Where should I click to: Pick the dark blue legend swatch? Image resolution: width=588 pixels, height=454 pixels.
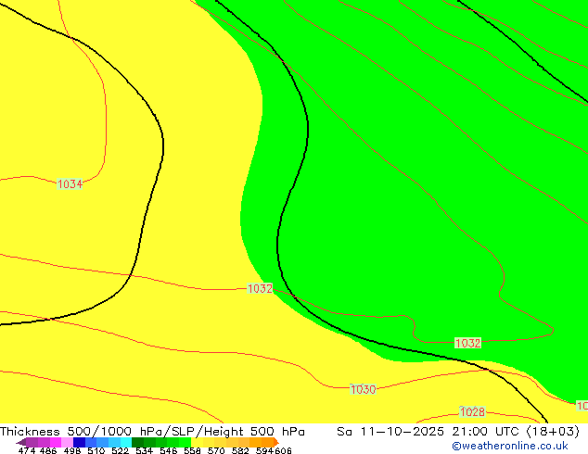coord(79,442)
